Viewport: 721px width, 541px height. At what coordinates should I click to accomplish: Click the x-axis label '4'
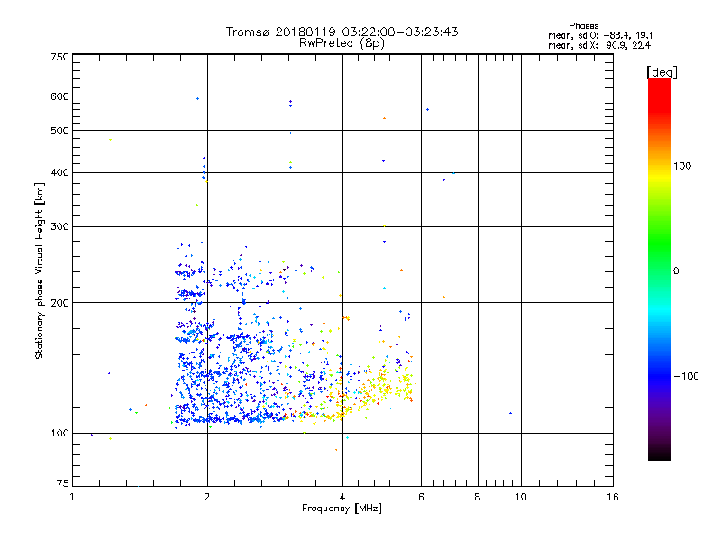(x=342, y=497)
